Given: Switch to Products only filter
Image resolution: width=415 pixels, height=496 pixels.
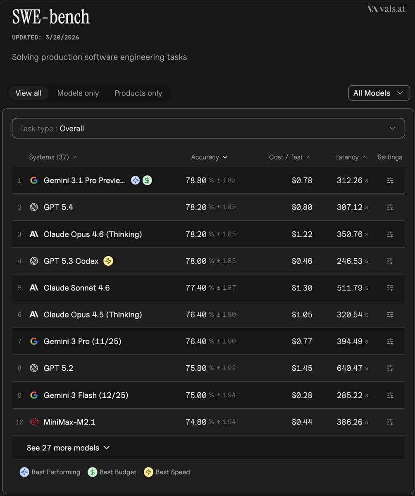Looking at the screenshot, I should (x=138, y=93).
